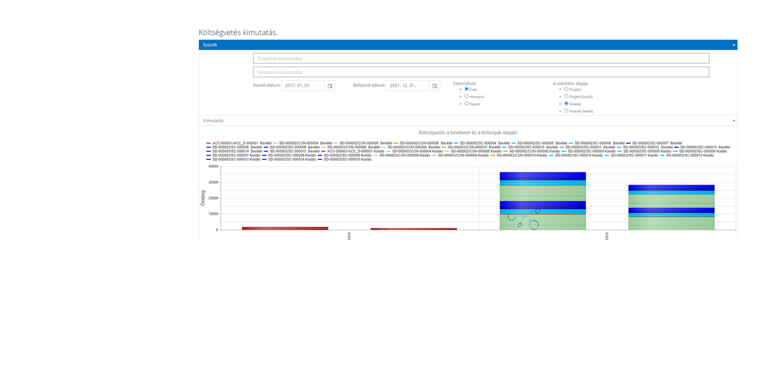Click the Kezdő dátum date field

click(303, 86)
